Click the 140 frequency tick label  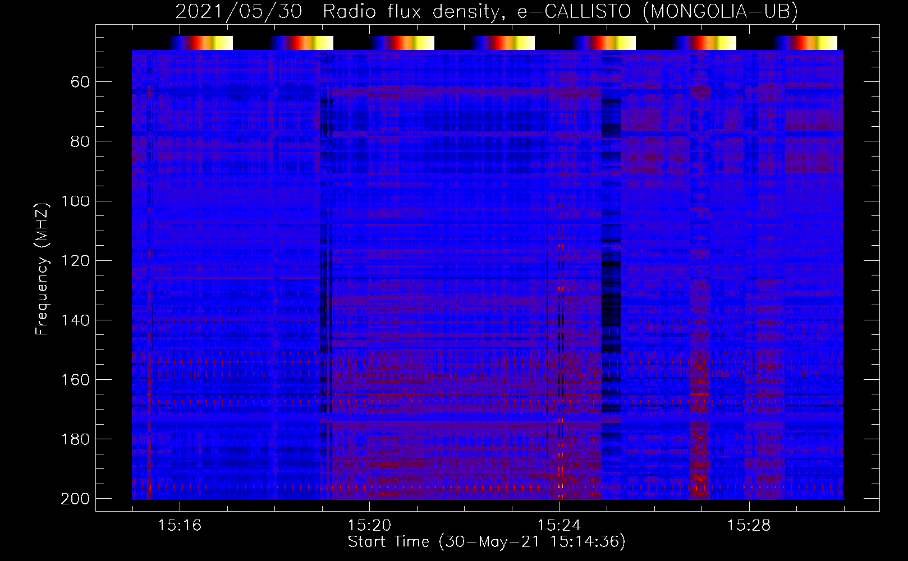[x=75, y=320]
